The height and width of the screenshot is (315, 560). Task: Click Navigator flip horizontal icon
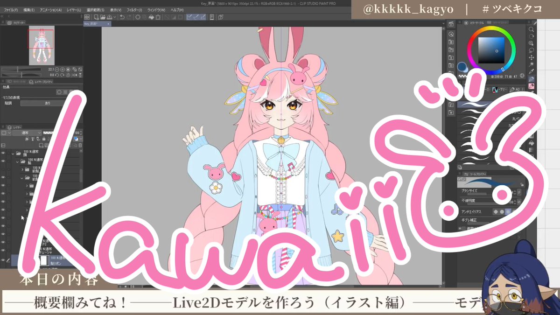point(75,75)
